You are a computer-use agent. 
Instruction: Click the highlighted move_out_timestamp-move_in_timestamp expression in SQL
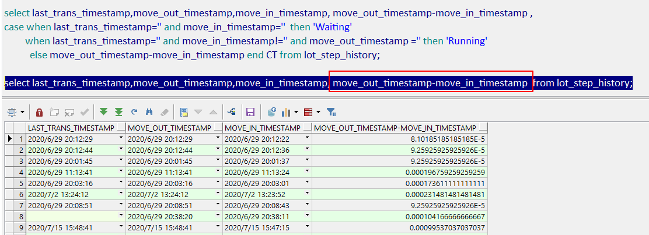coord(431,83)
